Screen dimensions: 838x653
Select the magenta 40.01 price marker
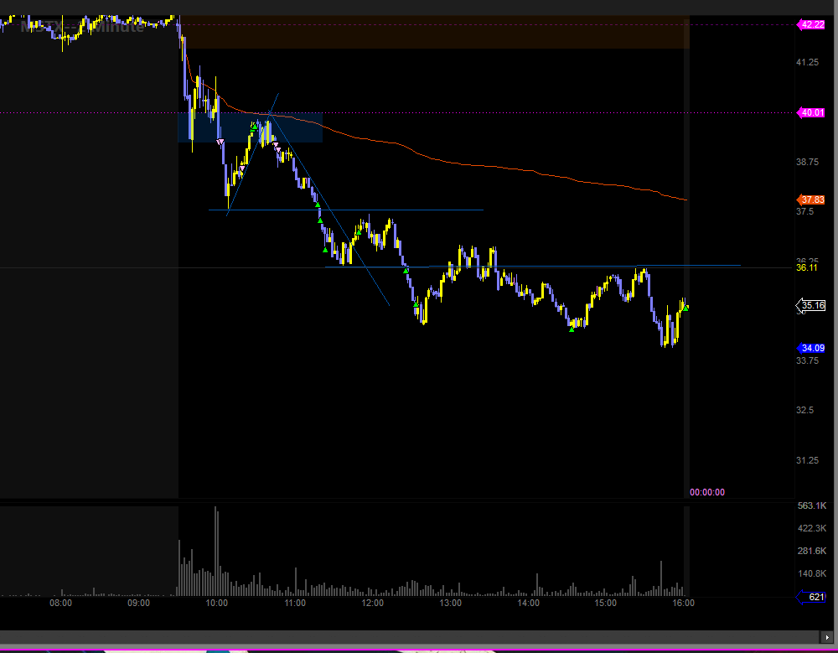pos(811,113)
